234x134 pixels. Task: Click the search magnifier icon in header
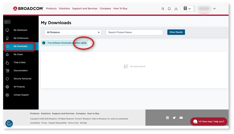point(163,9)
